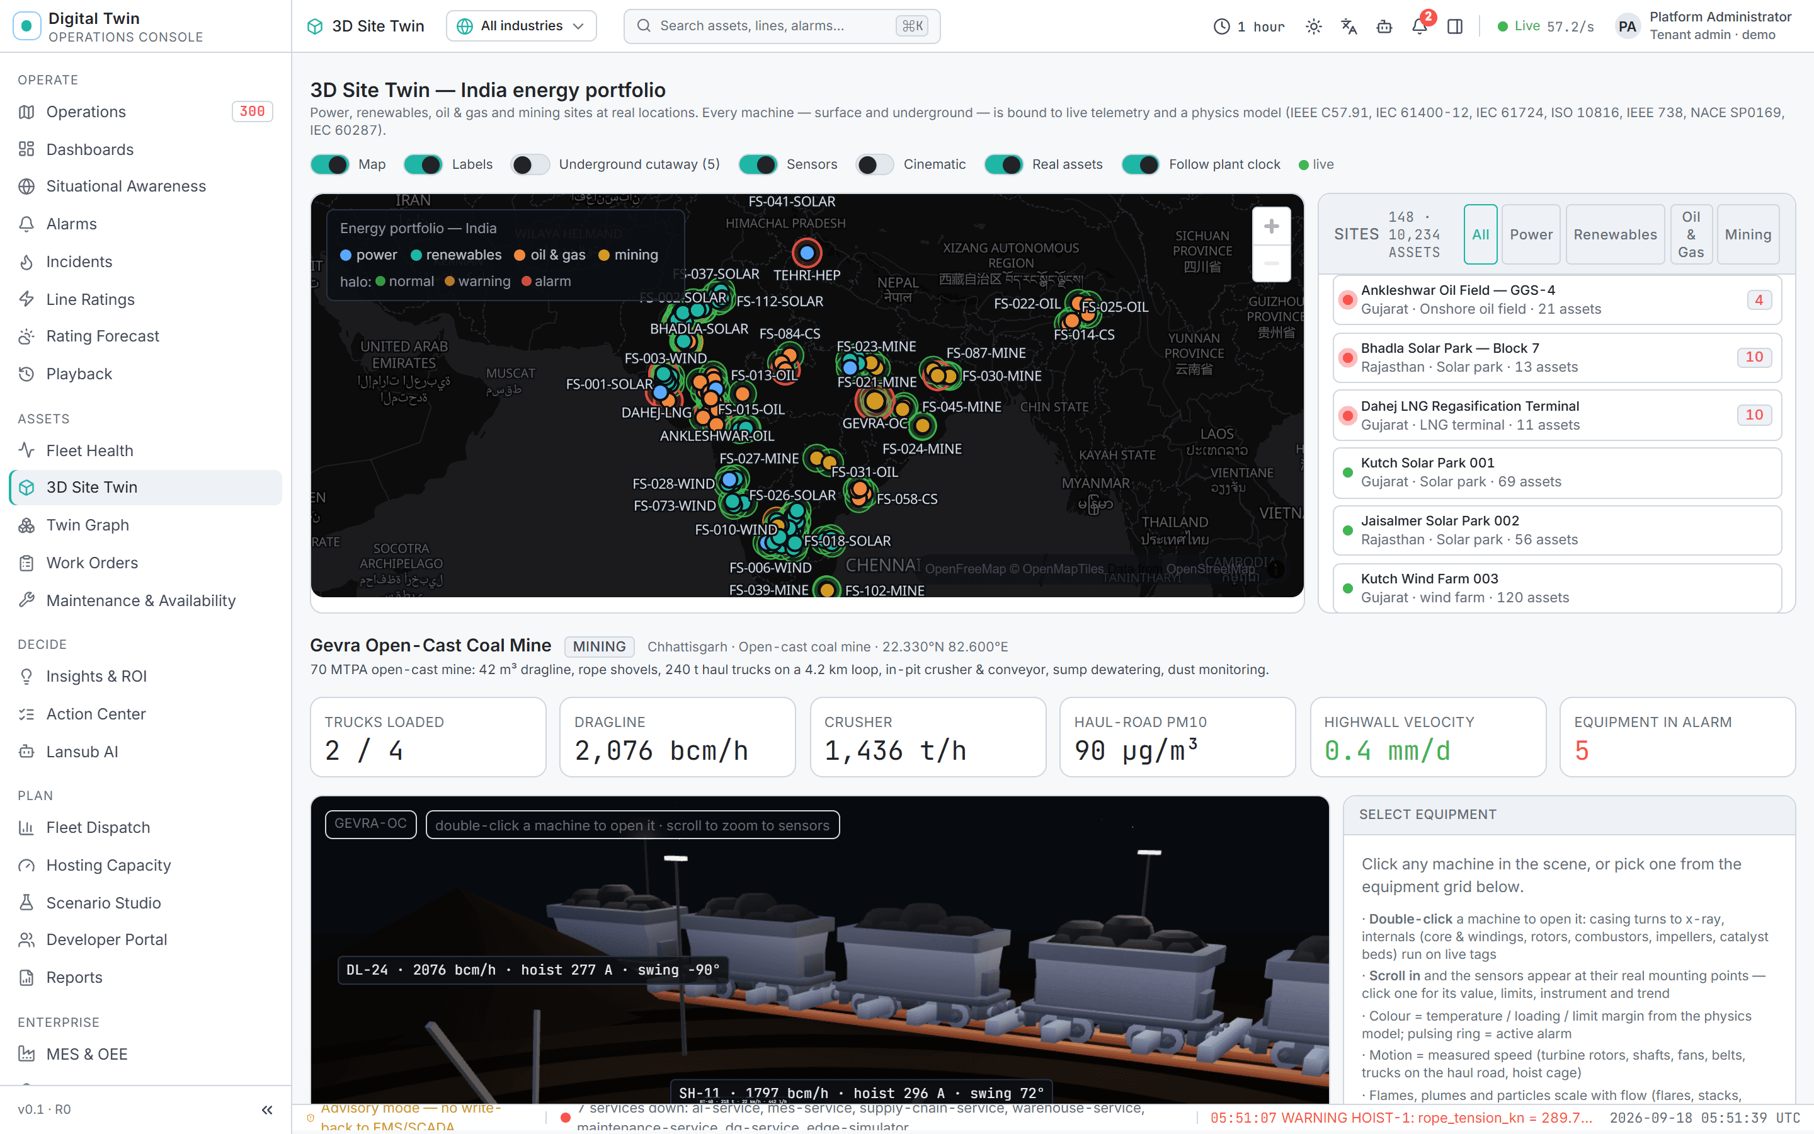
Task: Select the All sites tab
Action: point(1480,234)
